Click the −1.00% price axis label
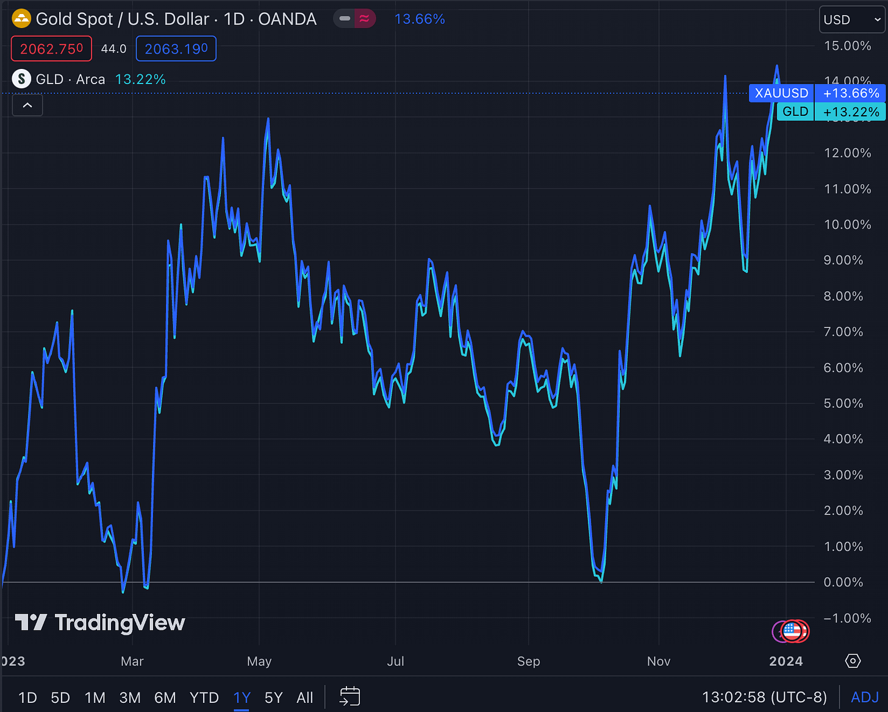Screen dimensions: 888x712 [x=847, y=618]
